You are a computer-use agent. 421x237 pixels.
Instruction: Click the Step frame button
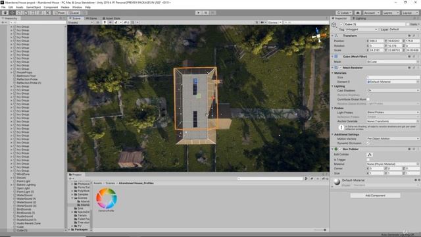click(x=212, y=13)
